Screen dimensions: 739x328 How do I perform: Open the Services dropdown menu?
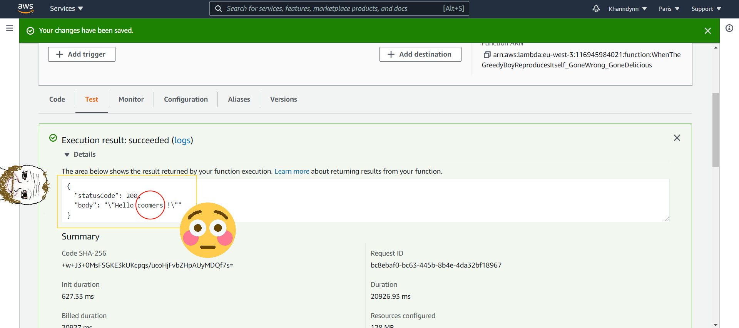[66, 8]
